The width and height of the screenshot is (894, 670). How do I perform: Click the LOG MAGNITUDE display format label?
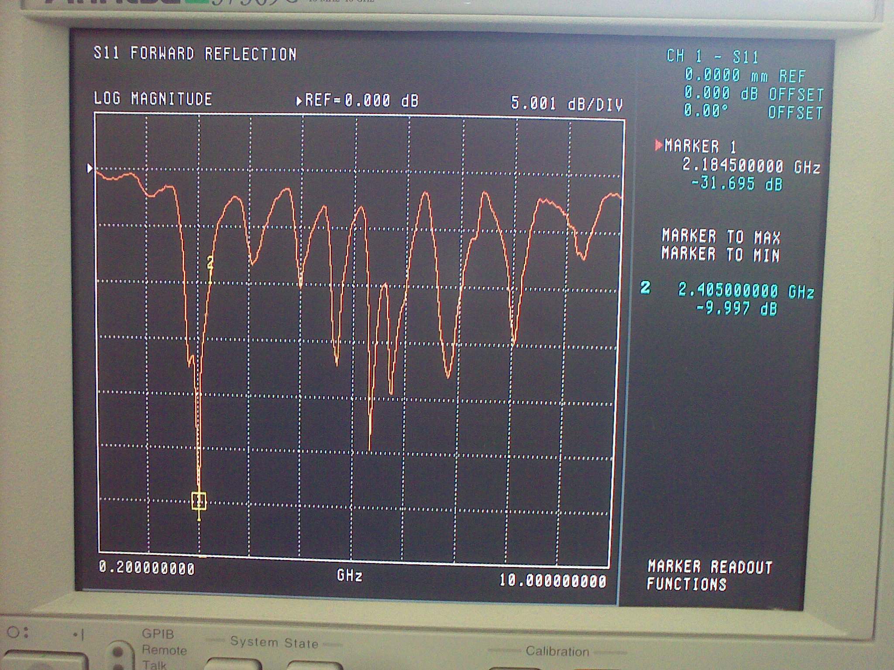click(153, 99)
